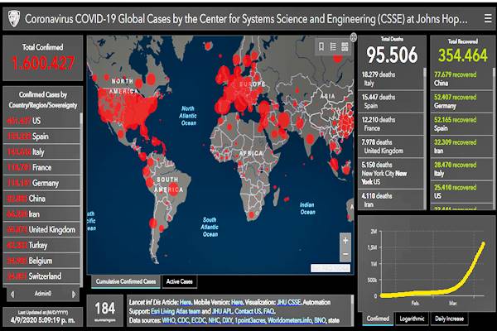Click the 7,978 deaths United Kingdom entry

click(x=390, y=146)
